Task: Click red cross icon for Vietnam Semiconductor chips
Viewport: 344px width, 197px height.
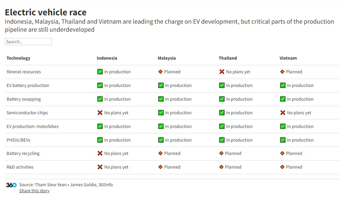Action: pyautogui.click(x=283, y=113)
